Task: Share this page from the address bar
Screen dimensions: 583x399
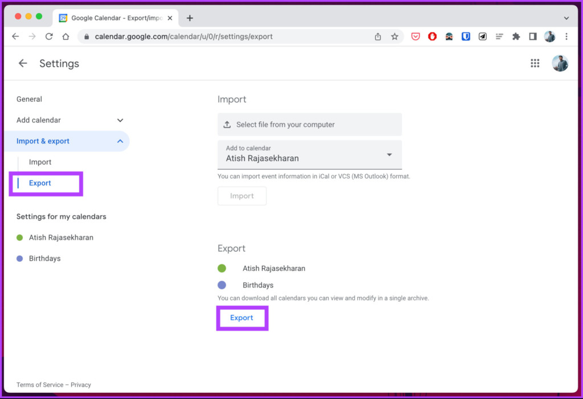Action: (x=378, y=36)
